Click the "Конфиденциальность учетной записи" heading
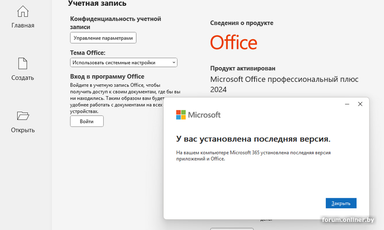Viewport: 384px width, 230px height. click(116, 23)
